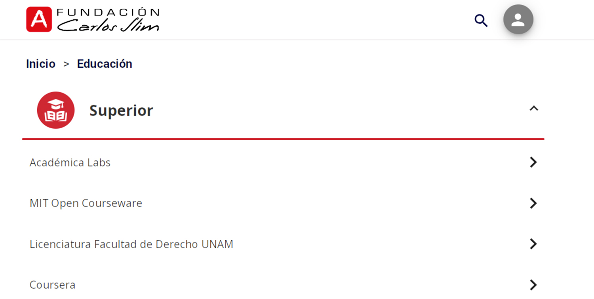Select Licenciatura Facultad de Derecho UNAM
Viewport: 594px width, 299px height.
[131, 244]
